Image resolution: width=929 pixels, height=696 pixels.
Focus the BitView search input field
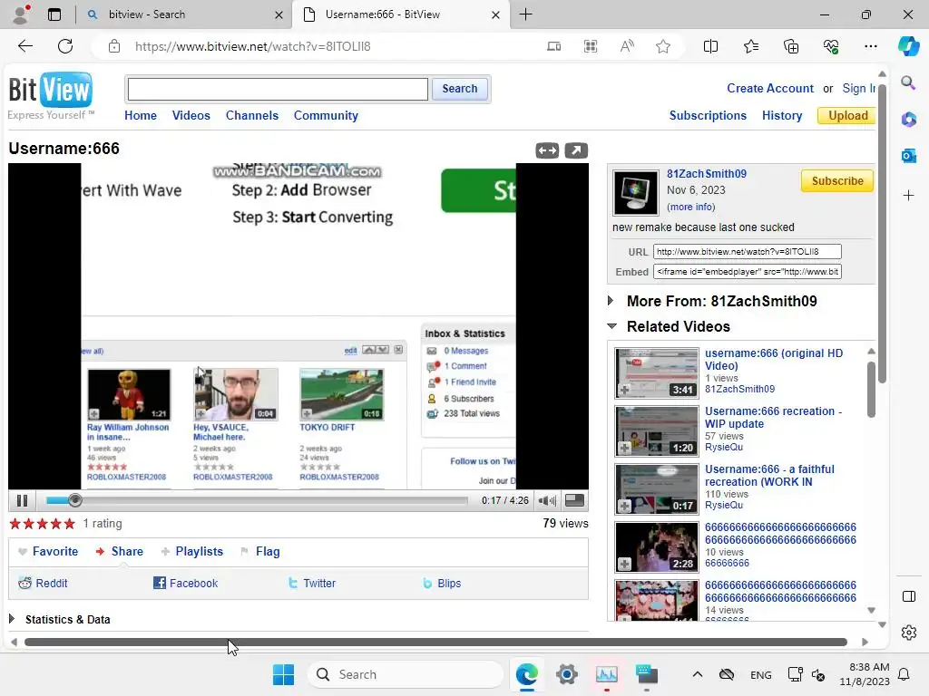click(x=278, y=90)
